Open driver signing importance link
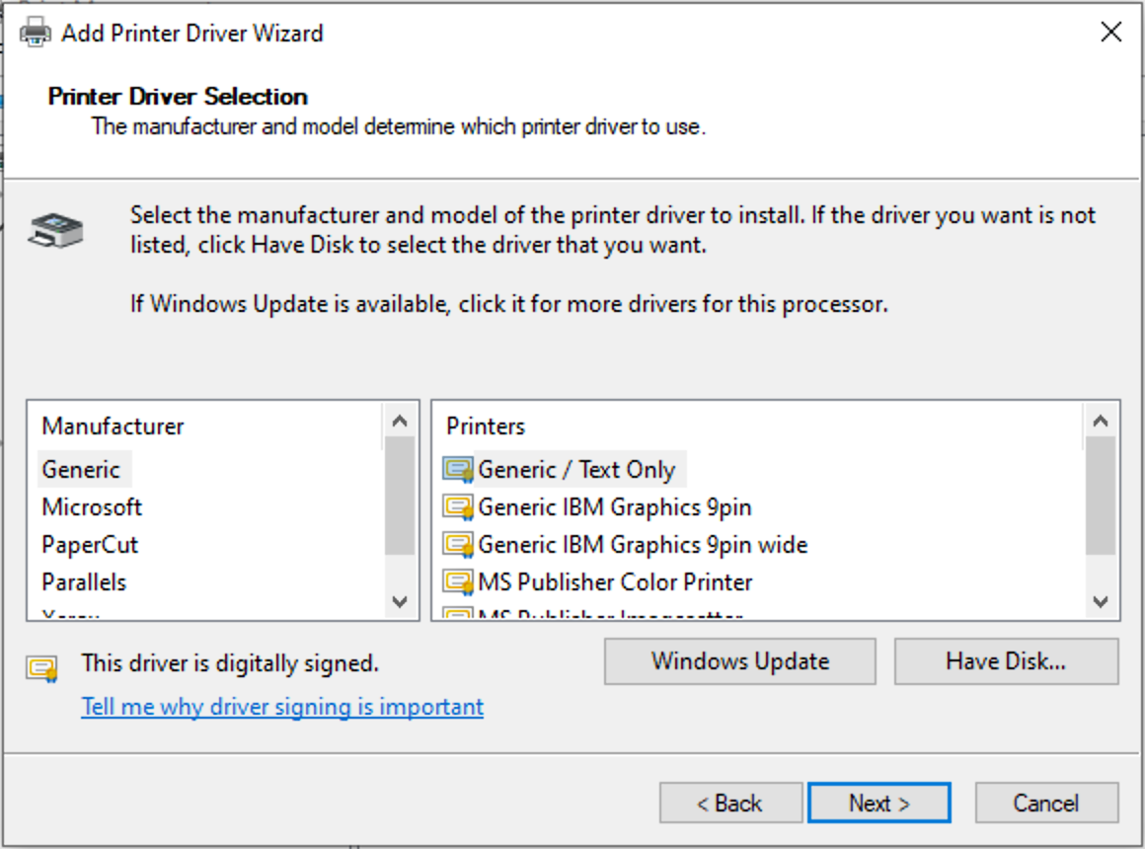The width and height of the screenshot is (1145, 849). 282,707
